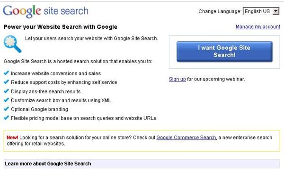Click checkmark beside Customize search box
Viewport: 284px width, 170px height.
tap(6, 100)
